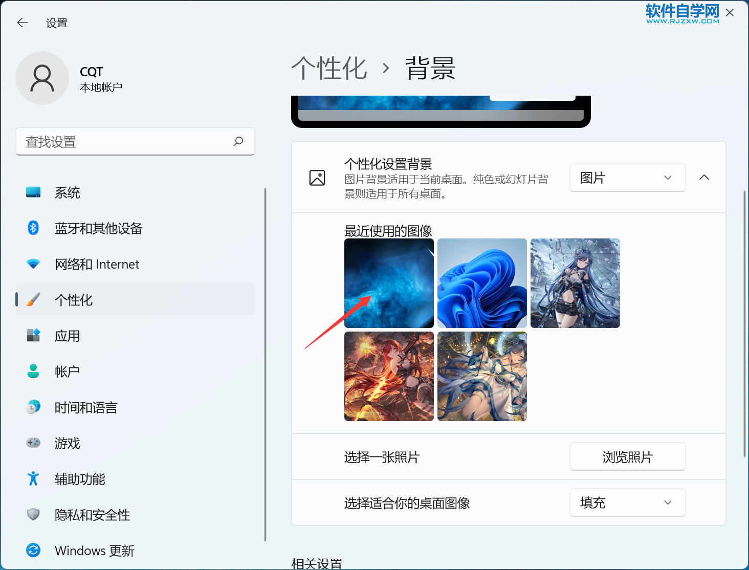The image size is (749, 570).
Task: Open 时间和语言 settings page
Action: click(x=86, y=407)
